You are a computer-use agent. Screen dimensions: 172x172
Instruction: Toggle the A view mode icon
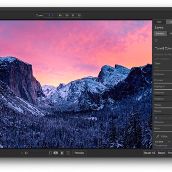[x=55, y=153]
